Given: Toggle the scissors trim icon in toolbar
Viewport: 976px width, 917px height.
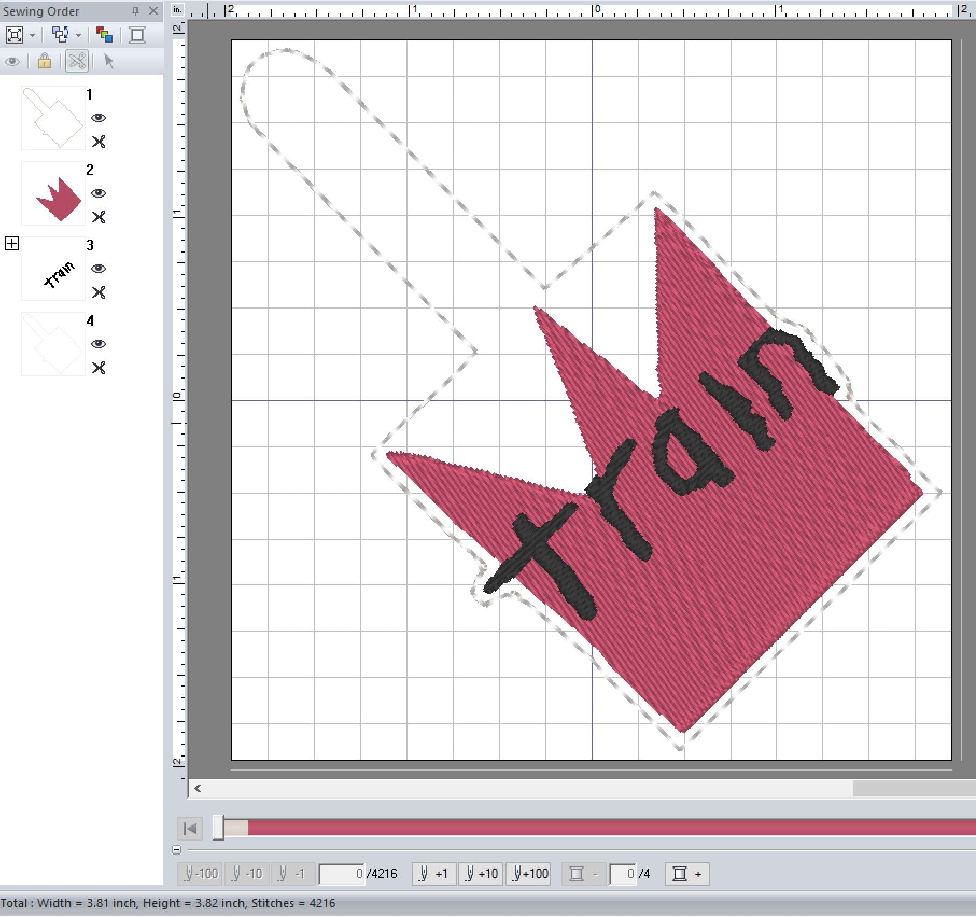Looking at the screenshot, I should [77, 61].
